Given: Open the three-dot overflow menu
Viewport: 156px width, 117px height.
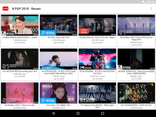Looking at the screenshot, I should pyautogui.click(x=151, y=9).
